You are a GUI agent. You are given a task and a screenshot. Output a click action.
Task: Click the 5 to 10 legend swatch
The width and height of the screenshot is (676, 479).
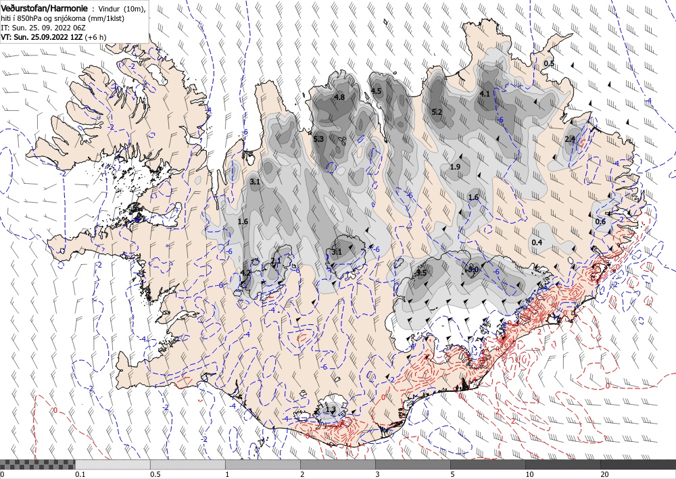[x=488, y=464]
